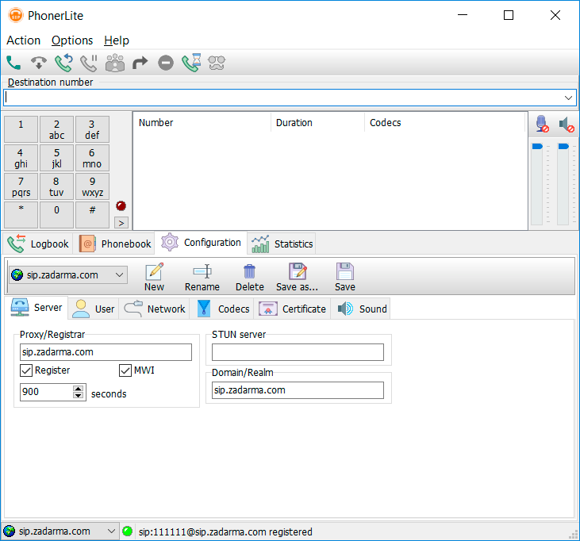
Task: Click the empty STUN server field
Action: (x=298, y=352)
